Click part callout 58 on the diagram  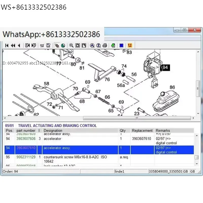click(46, 83)
